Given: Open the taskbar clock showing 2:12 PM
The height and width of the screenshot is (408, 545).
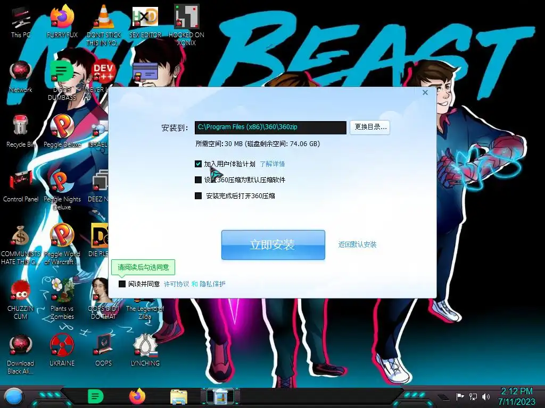Looking at the screenshot, I should (x=517, y=396).
